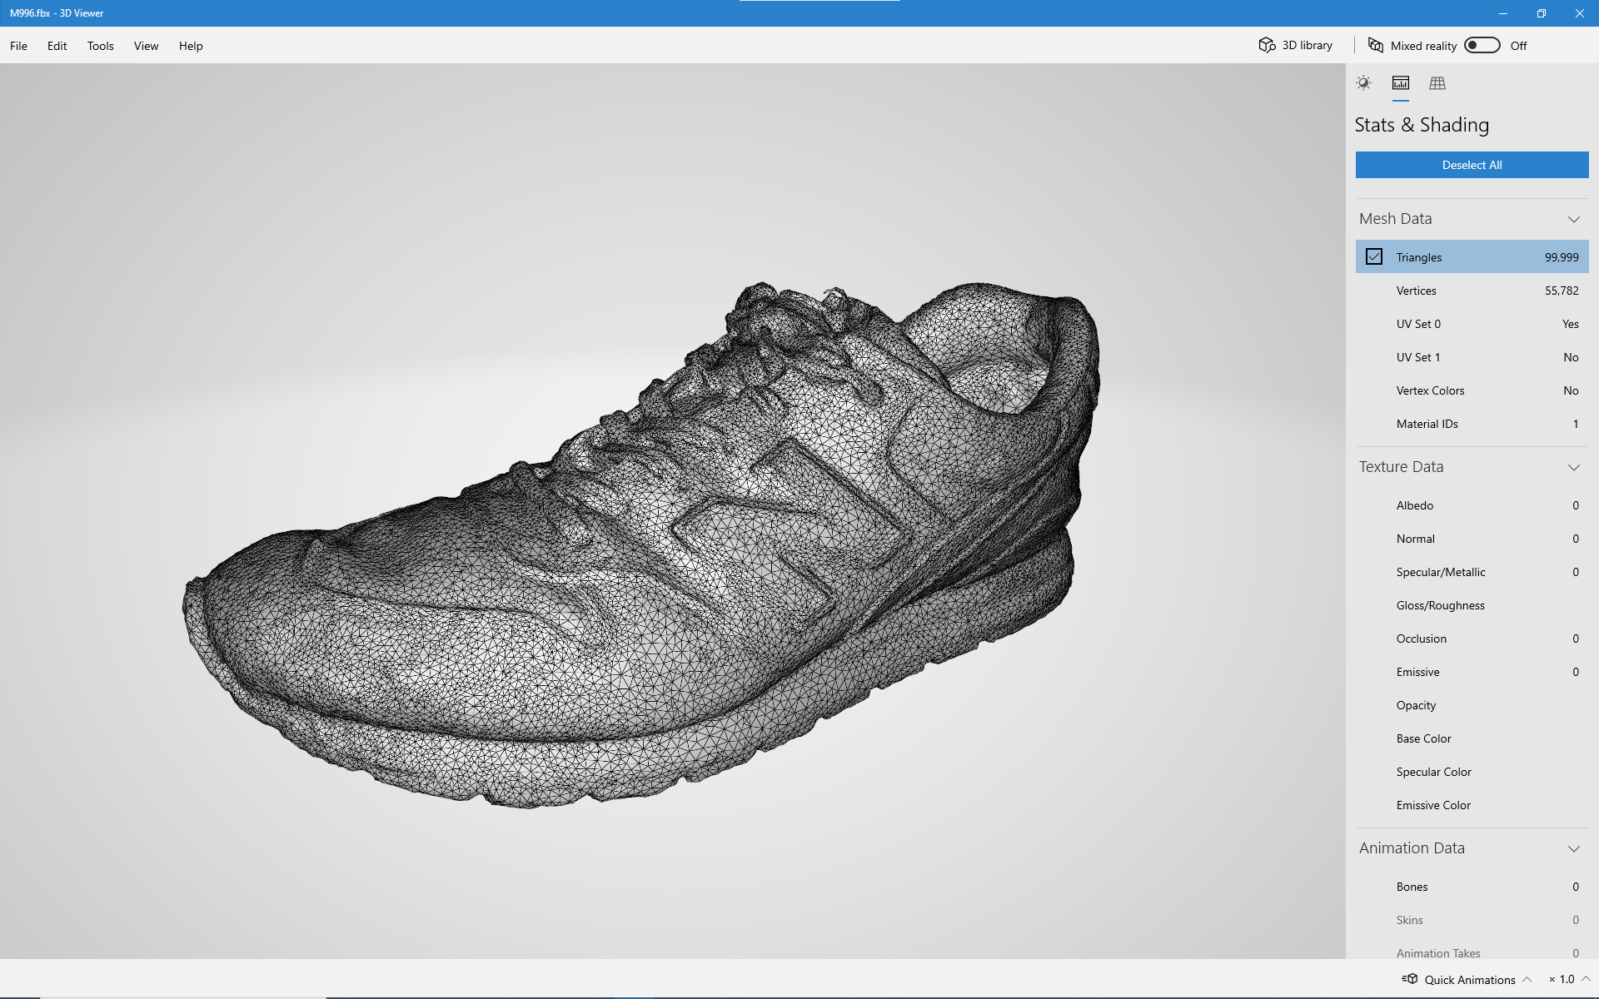Screen dimensions: 1599x999
Task: Select the Occlusion row
Action: pos(1472,639)
